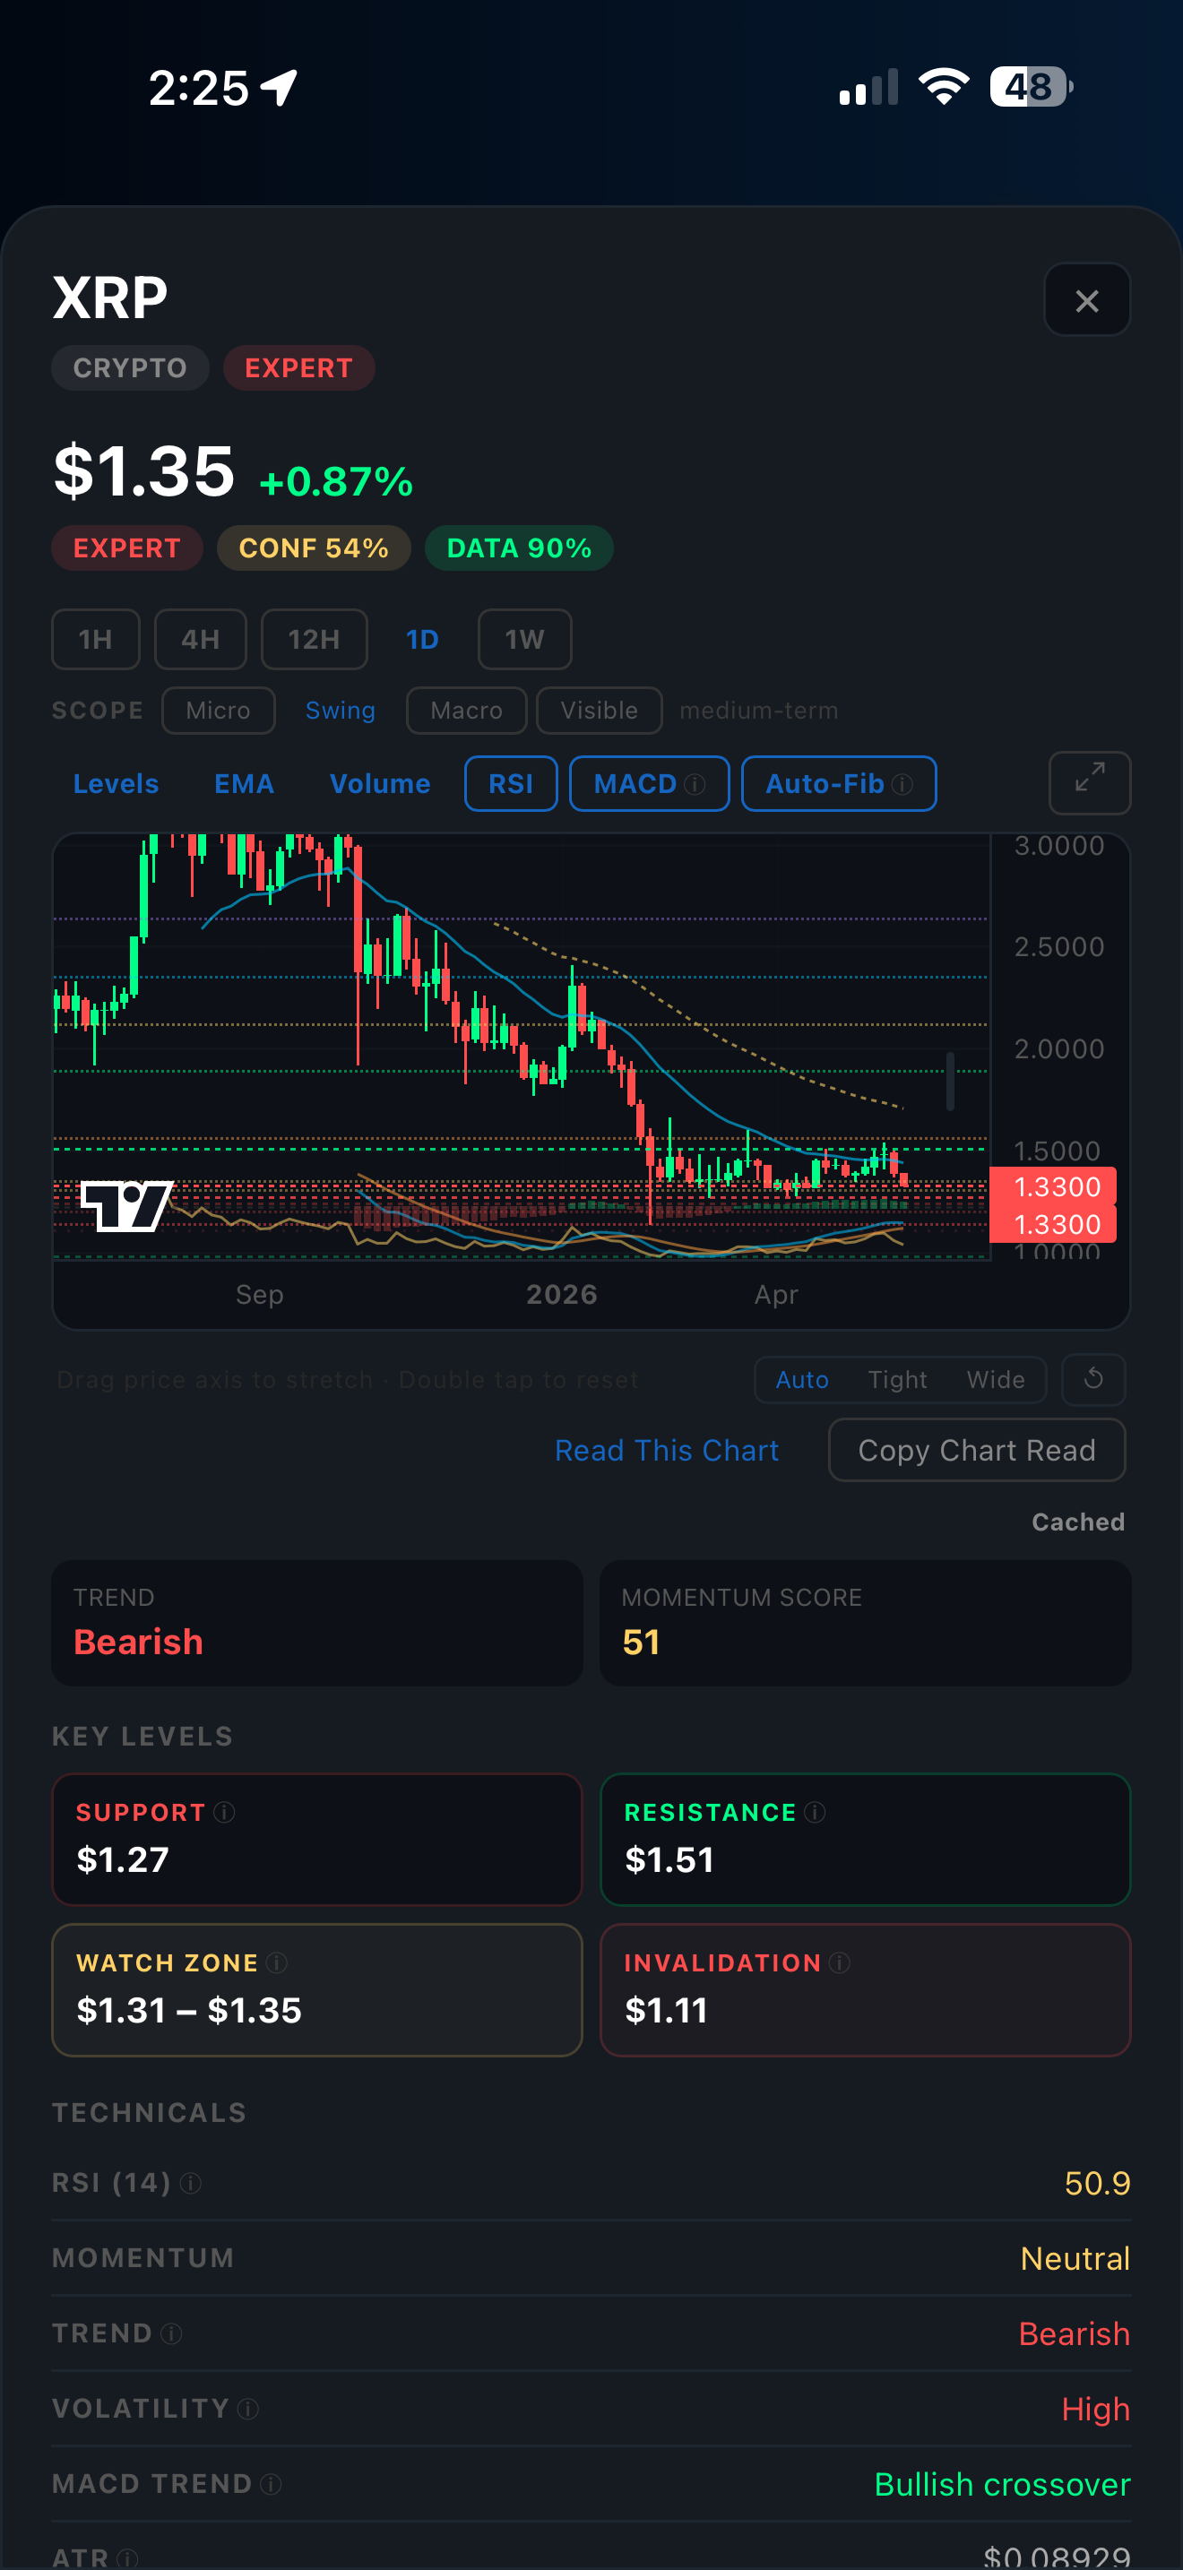Open the Invalidation $1.11 card

(x=865, y=1990)
